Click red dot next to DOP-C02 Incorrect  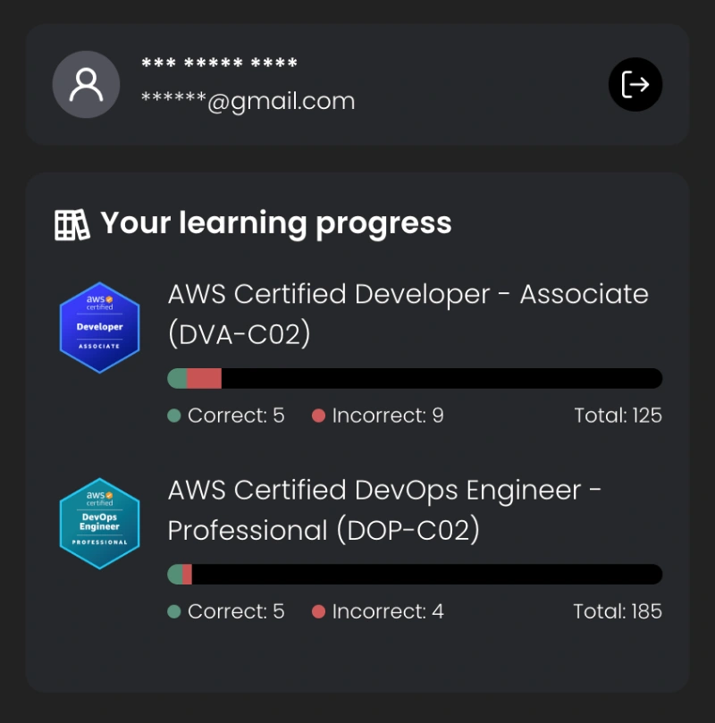point(318,611)
